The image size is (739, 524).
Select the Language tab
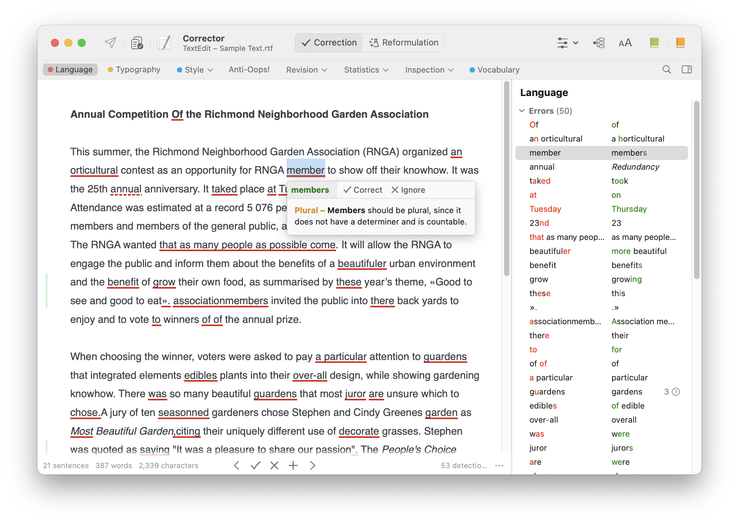[70, 70]
